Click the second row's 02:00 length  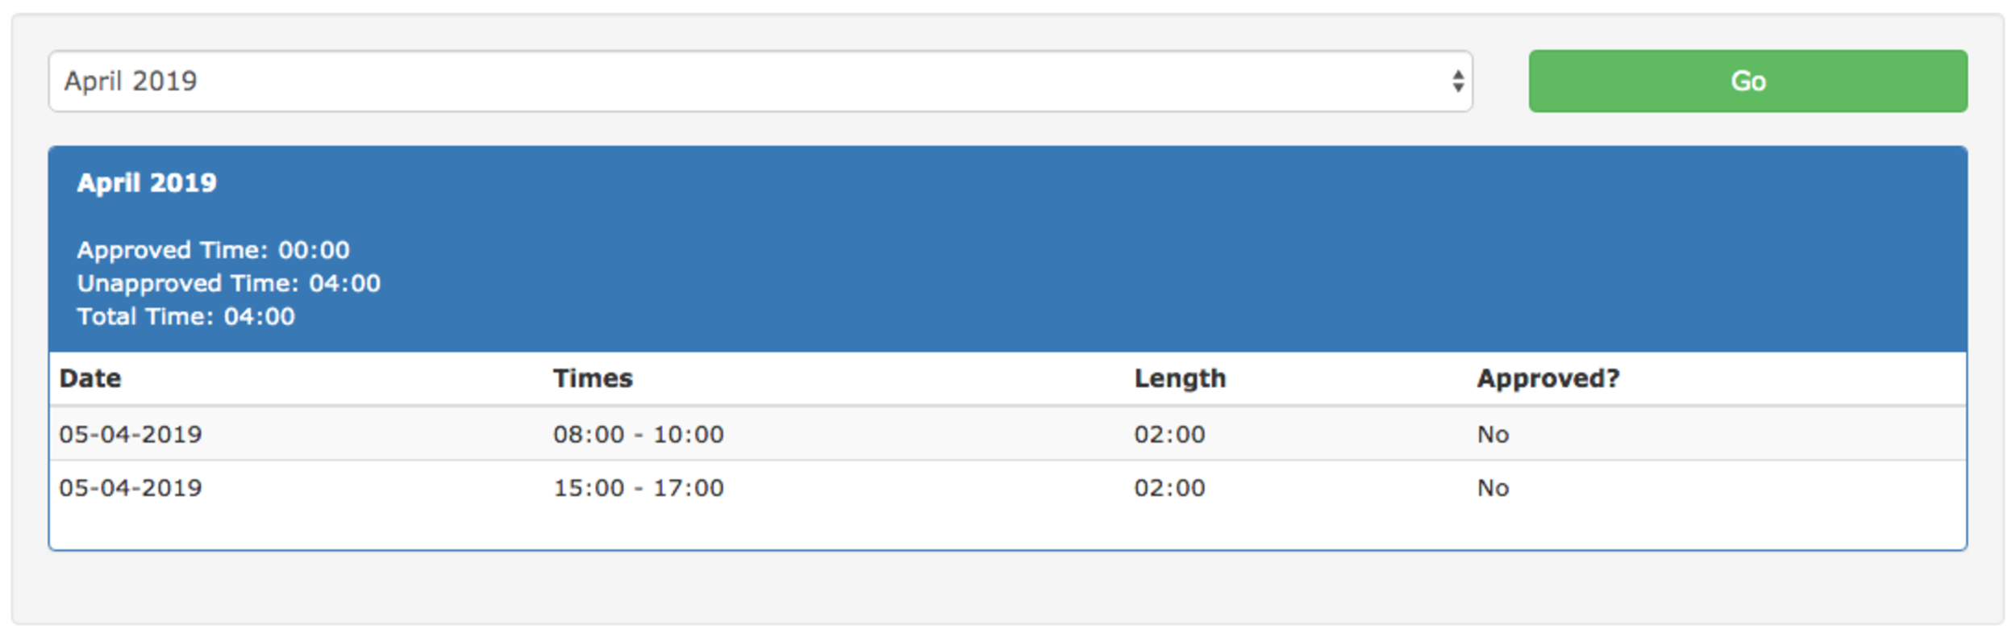click(x=1169, y=488)
